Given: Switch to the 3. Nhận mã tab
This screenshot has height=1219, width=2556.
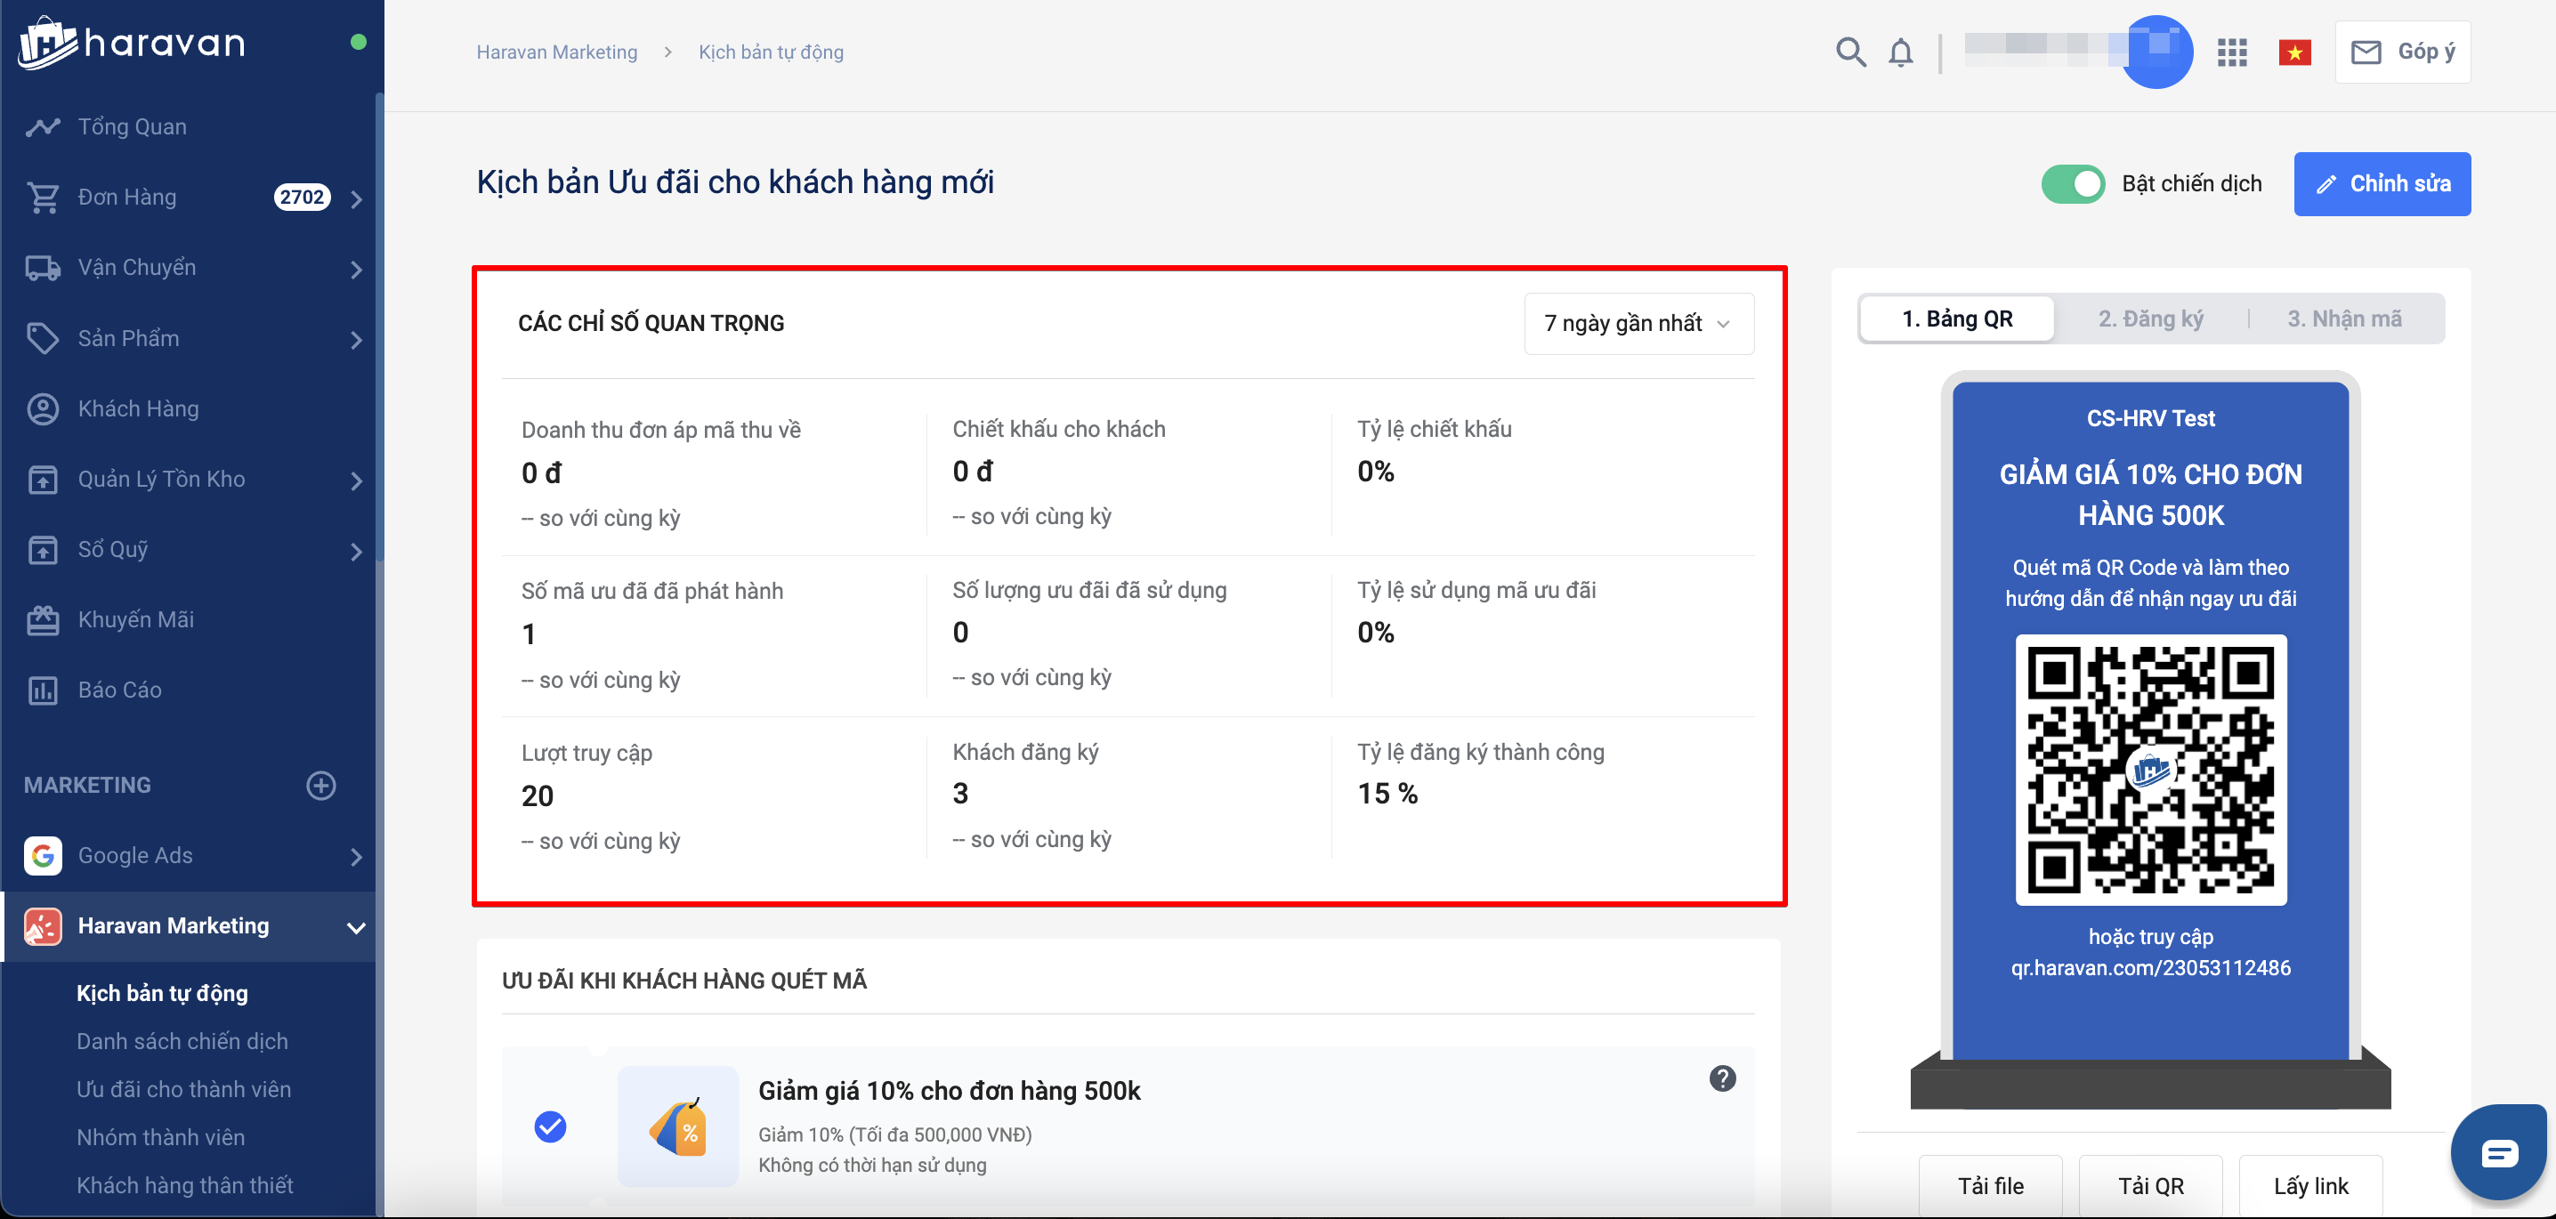Looking at the screenshot, I should 2343,319.
